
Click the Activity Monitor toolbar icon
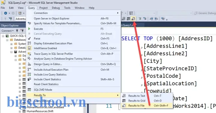pos(131,13)
